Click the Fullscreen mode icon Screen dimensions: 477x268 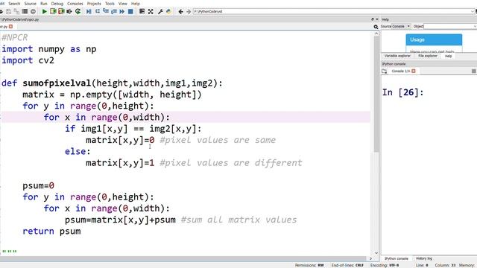[151, 12]
